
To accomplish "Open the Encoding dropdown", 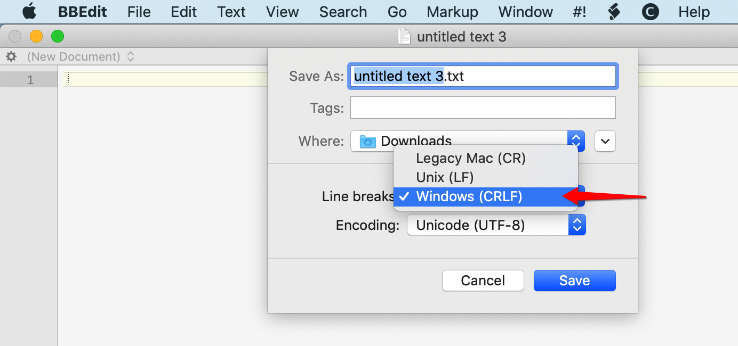I will coord(496,225).
